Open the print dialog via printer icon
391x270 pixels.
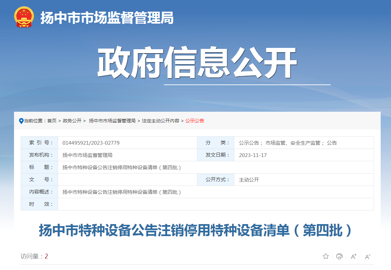339,256
